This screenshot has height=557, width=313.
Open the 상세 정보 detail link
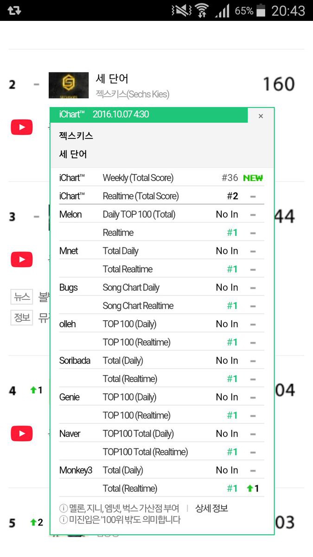pyautogui.click(x=211, y=508)
